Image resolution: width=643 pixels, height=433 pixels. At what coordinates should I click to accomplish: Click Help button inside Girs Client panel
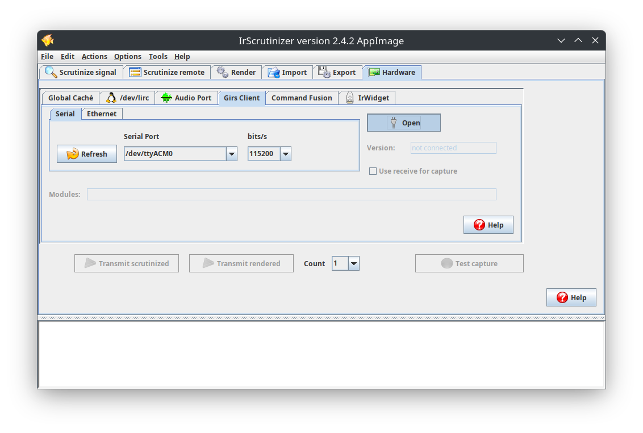pos(488,225)
